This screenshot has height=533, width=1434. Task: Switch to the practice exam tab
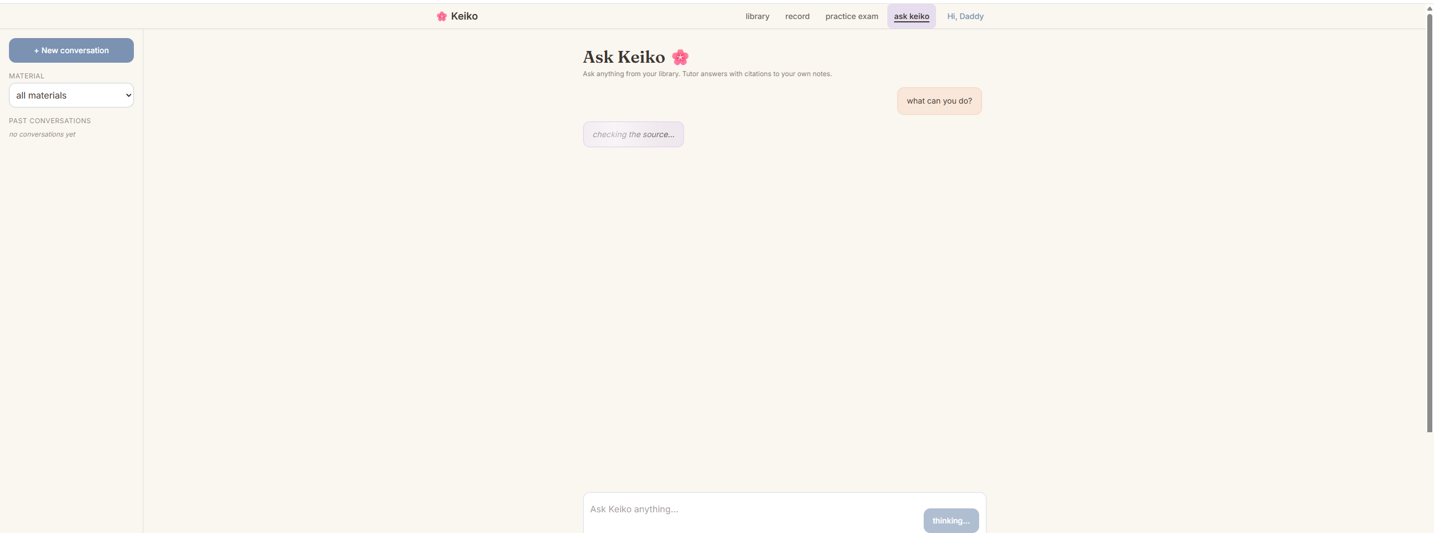point(851,16)
